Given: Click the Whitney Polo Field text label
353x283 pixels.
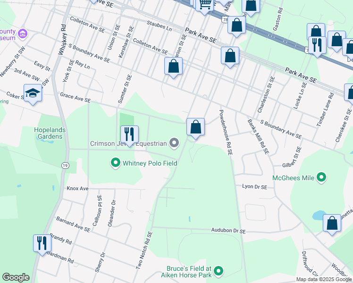Looking at the screenshot, I should 150,163.
